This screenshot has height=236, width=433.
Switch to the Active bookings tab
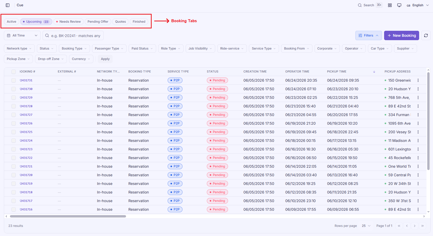pos(12,22)
